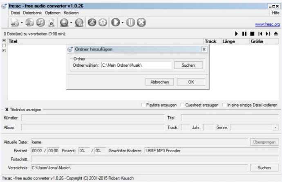
Task: Confirm the dialog with OK
Action: coord(191,82)
